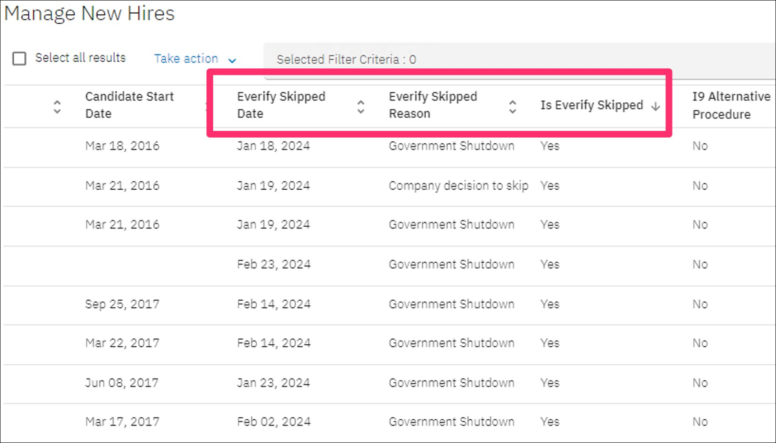Click No in the Feb 02, 2024 row
This screenshot has width=776, height=443.
pyautogui.click(x=700, y=422)
